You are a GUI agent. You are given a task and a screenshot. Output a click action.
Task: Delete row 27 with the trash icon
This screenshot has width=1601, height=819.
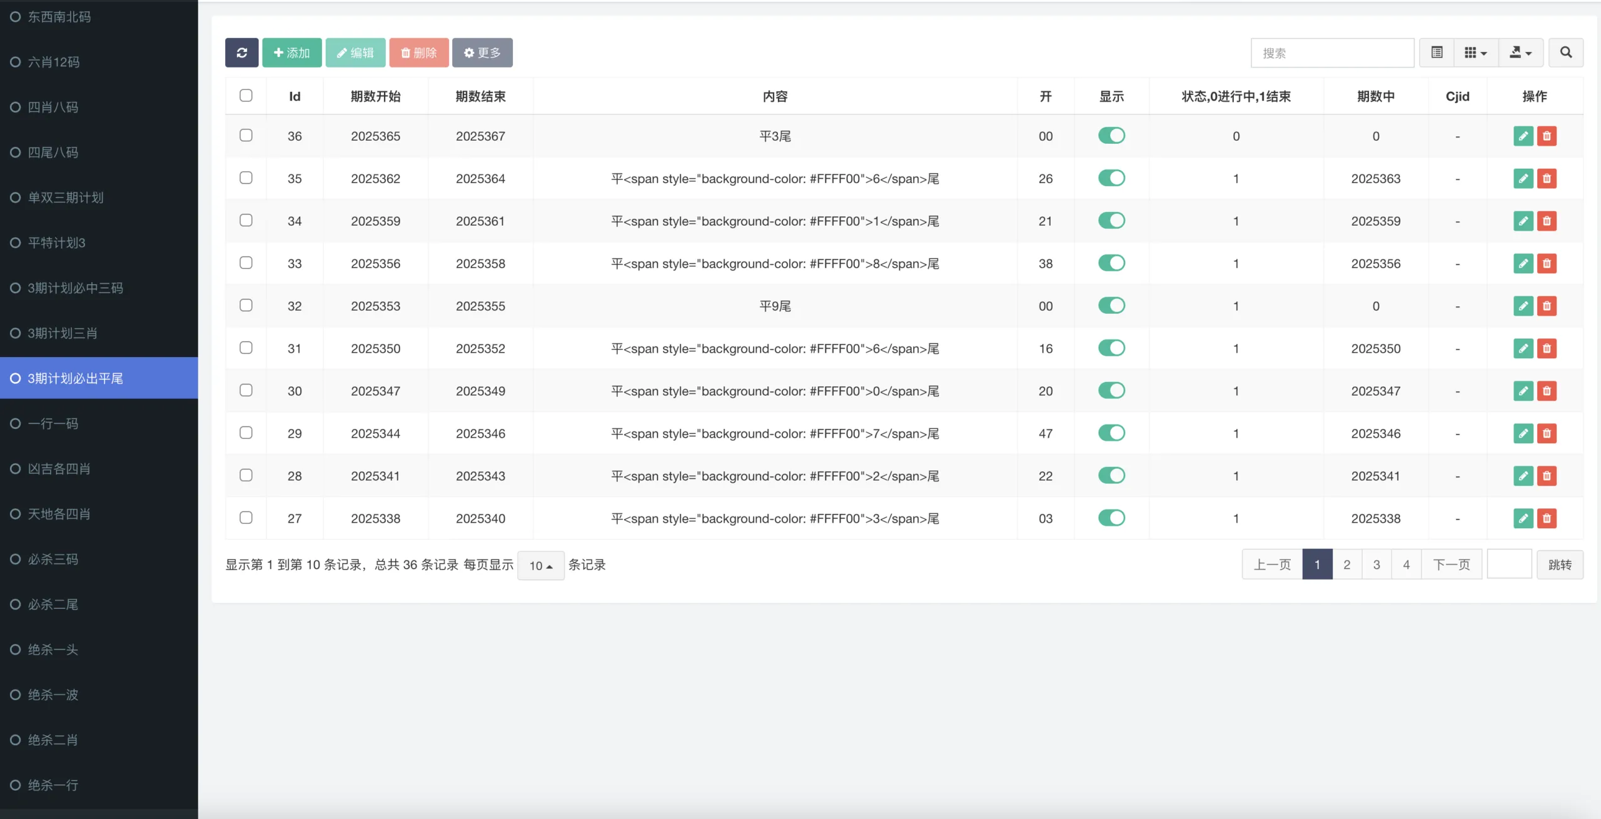[1547, 518]
